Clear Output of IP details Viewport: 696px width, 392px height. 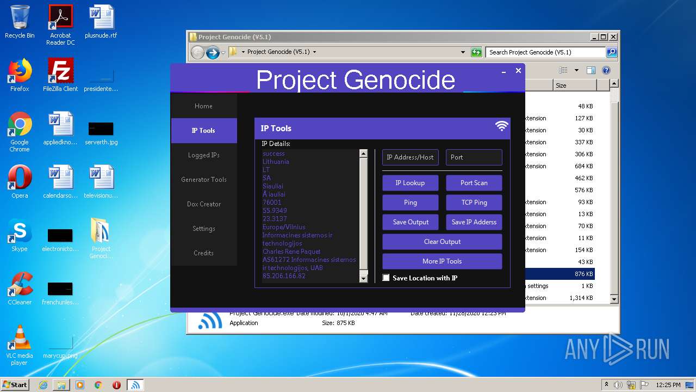point(442,242)
